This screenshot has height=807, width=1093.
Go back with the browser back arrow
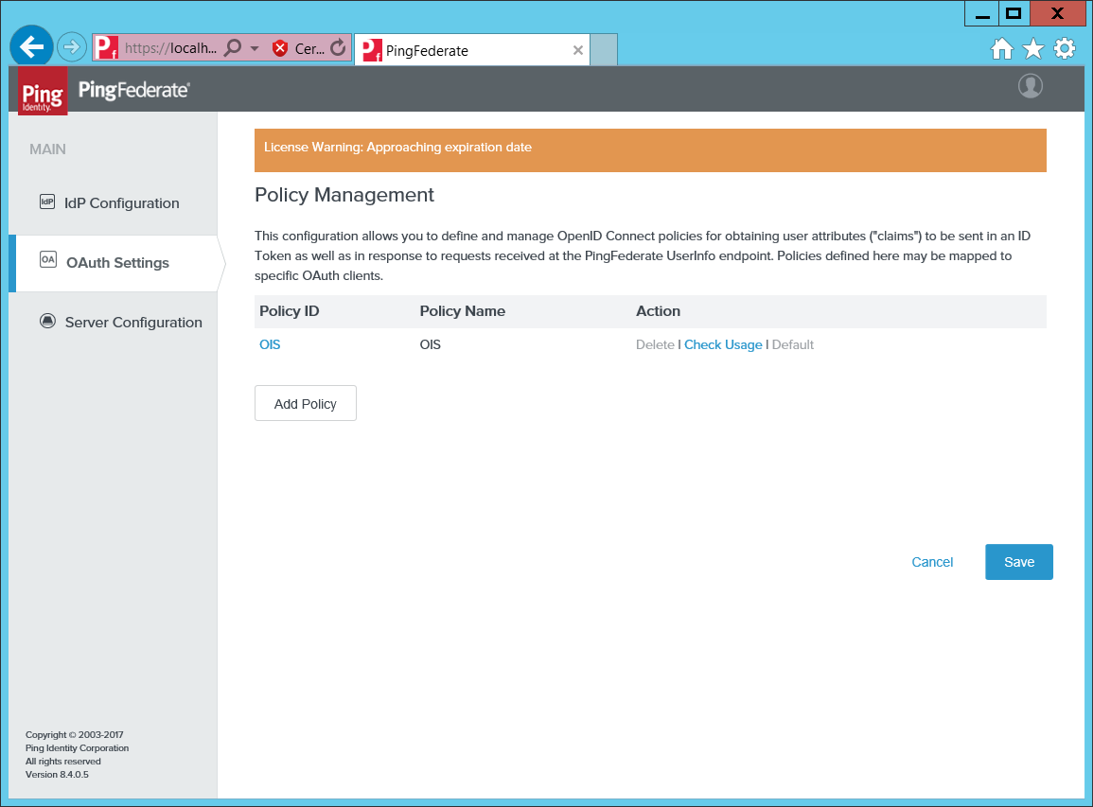point(31,47)
